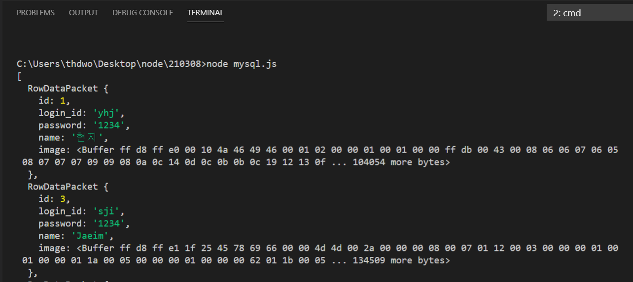633x282 pixels.
Task: Click the second row's password '1234'
Action: 110,223
